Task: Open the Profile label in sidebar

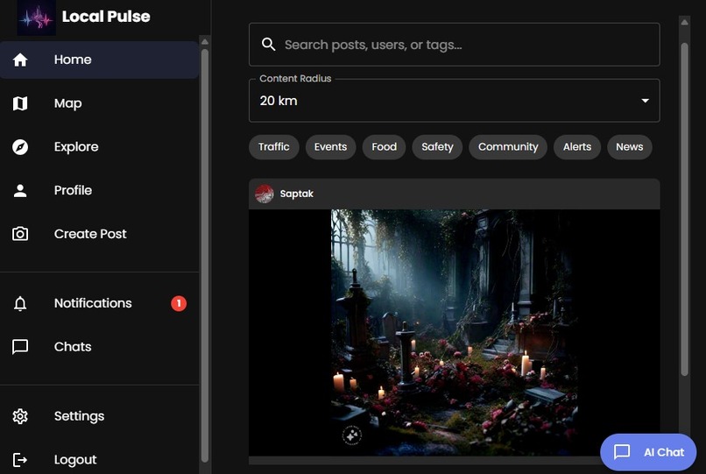Action: tap(73, 191)
